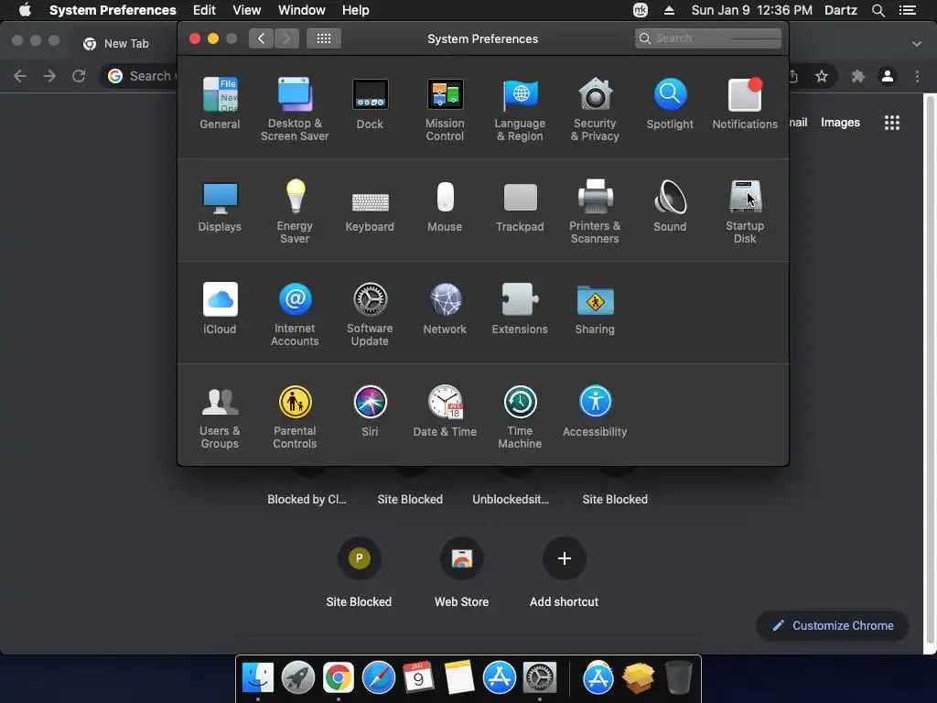
Task: Open Parental Controls pane
Action: coord(295,416)
